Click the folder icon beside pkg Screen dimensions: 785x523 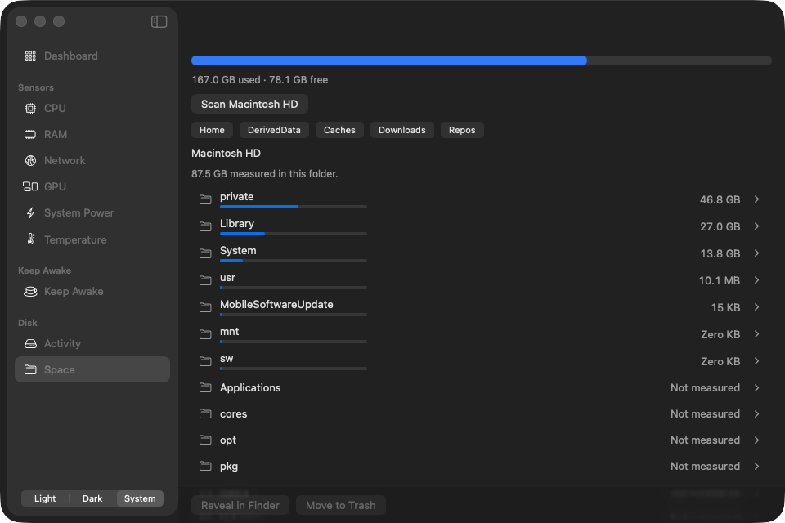(x=205, y=466)
